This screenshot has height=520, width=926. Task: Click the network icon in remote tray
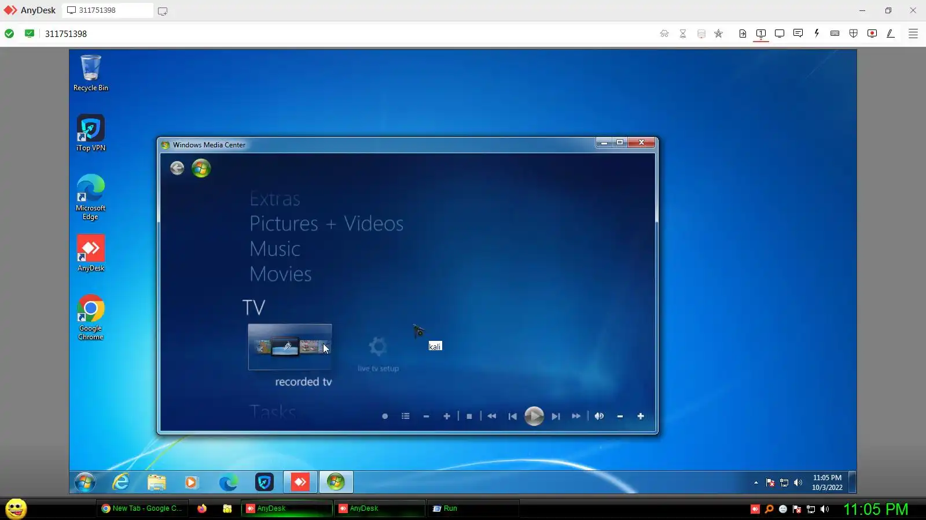click(x=784, y=482)
